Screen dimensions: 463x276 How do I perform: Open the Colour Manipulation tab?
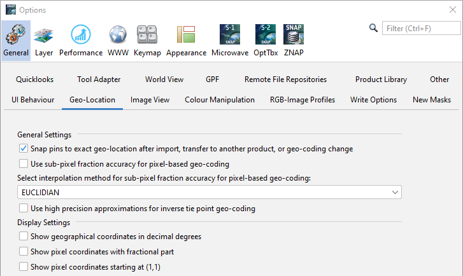pyautogui.click(x=220, y=100)
